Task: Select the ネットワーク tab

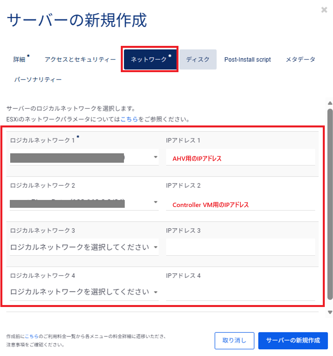Action: (150, 60)
